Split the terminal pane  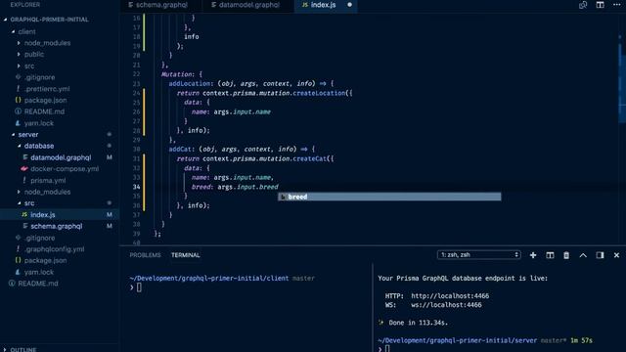tap(550, 255)
